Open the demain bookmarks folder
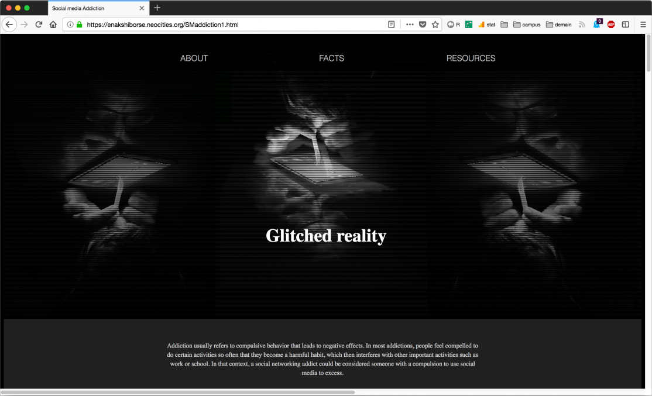 pyautogui.click(x=559, y=25)
